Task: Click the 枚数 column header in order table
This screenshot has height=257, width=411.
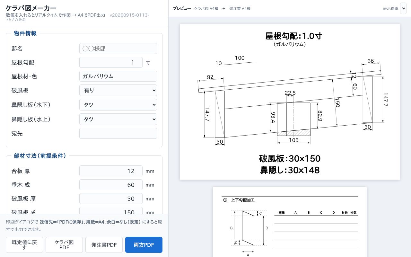Action: point(354,213)
